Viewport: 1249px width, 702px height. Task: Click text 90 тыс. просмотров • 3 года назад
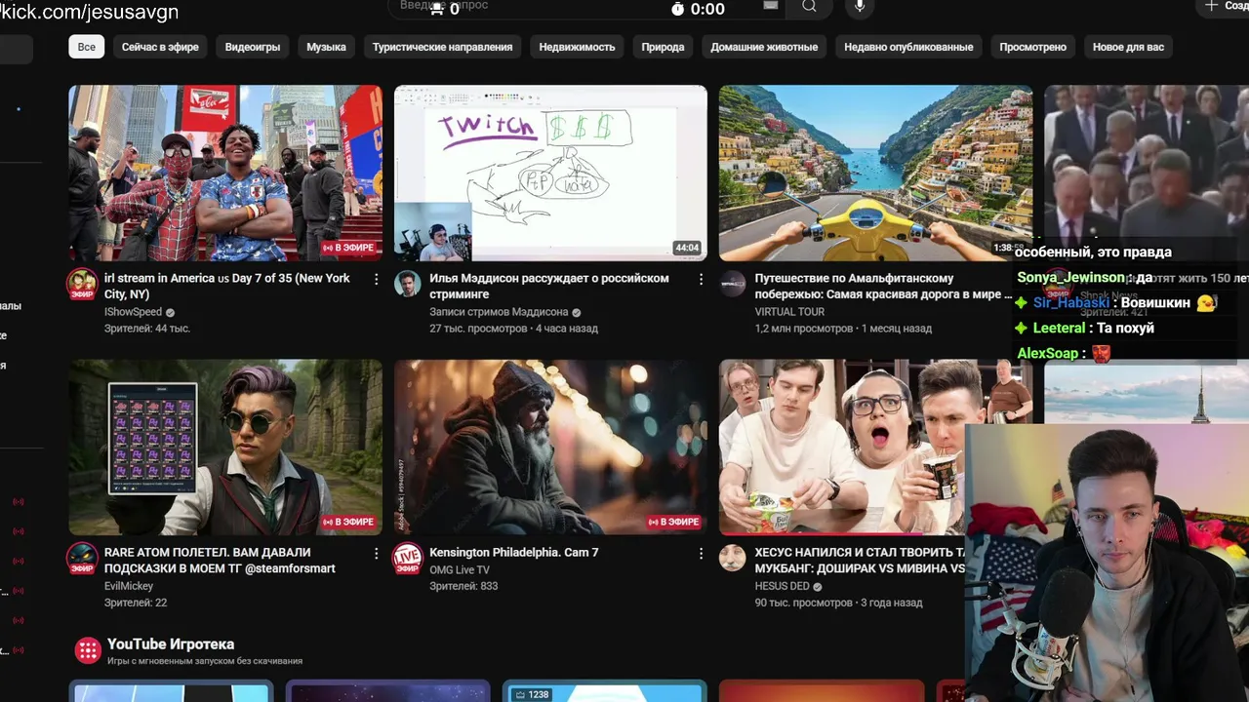[838, 603]
